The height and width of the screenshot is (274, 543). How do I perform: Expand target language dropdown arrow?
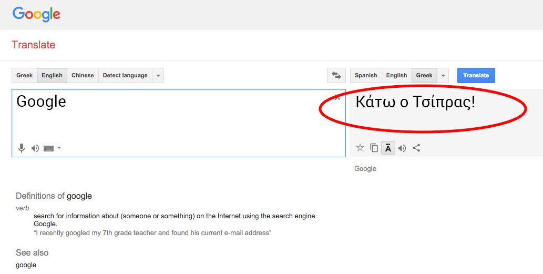[x=443, y=76]
